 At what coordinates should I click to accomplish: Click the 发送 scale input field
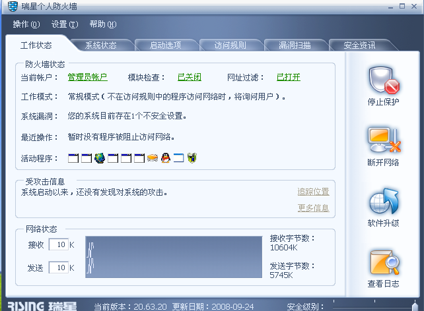(x=59, y=268)
